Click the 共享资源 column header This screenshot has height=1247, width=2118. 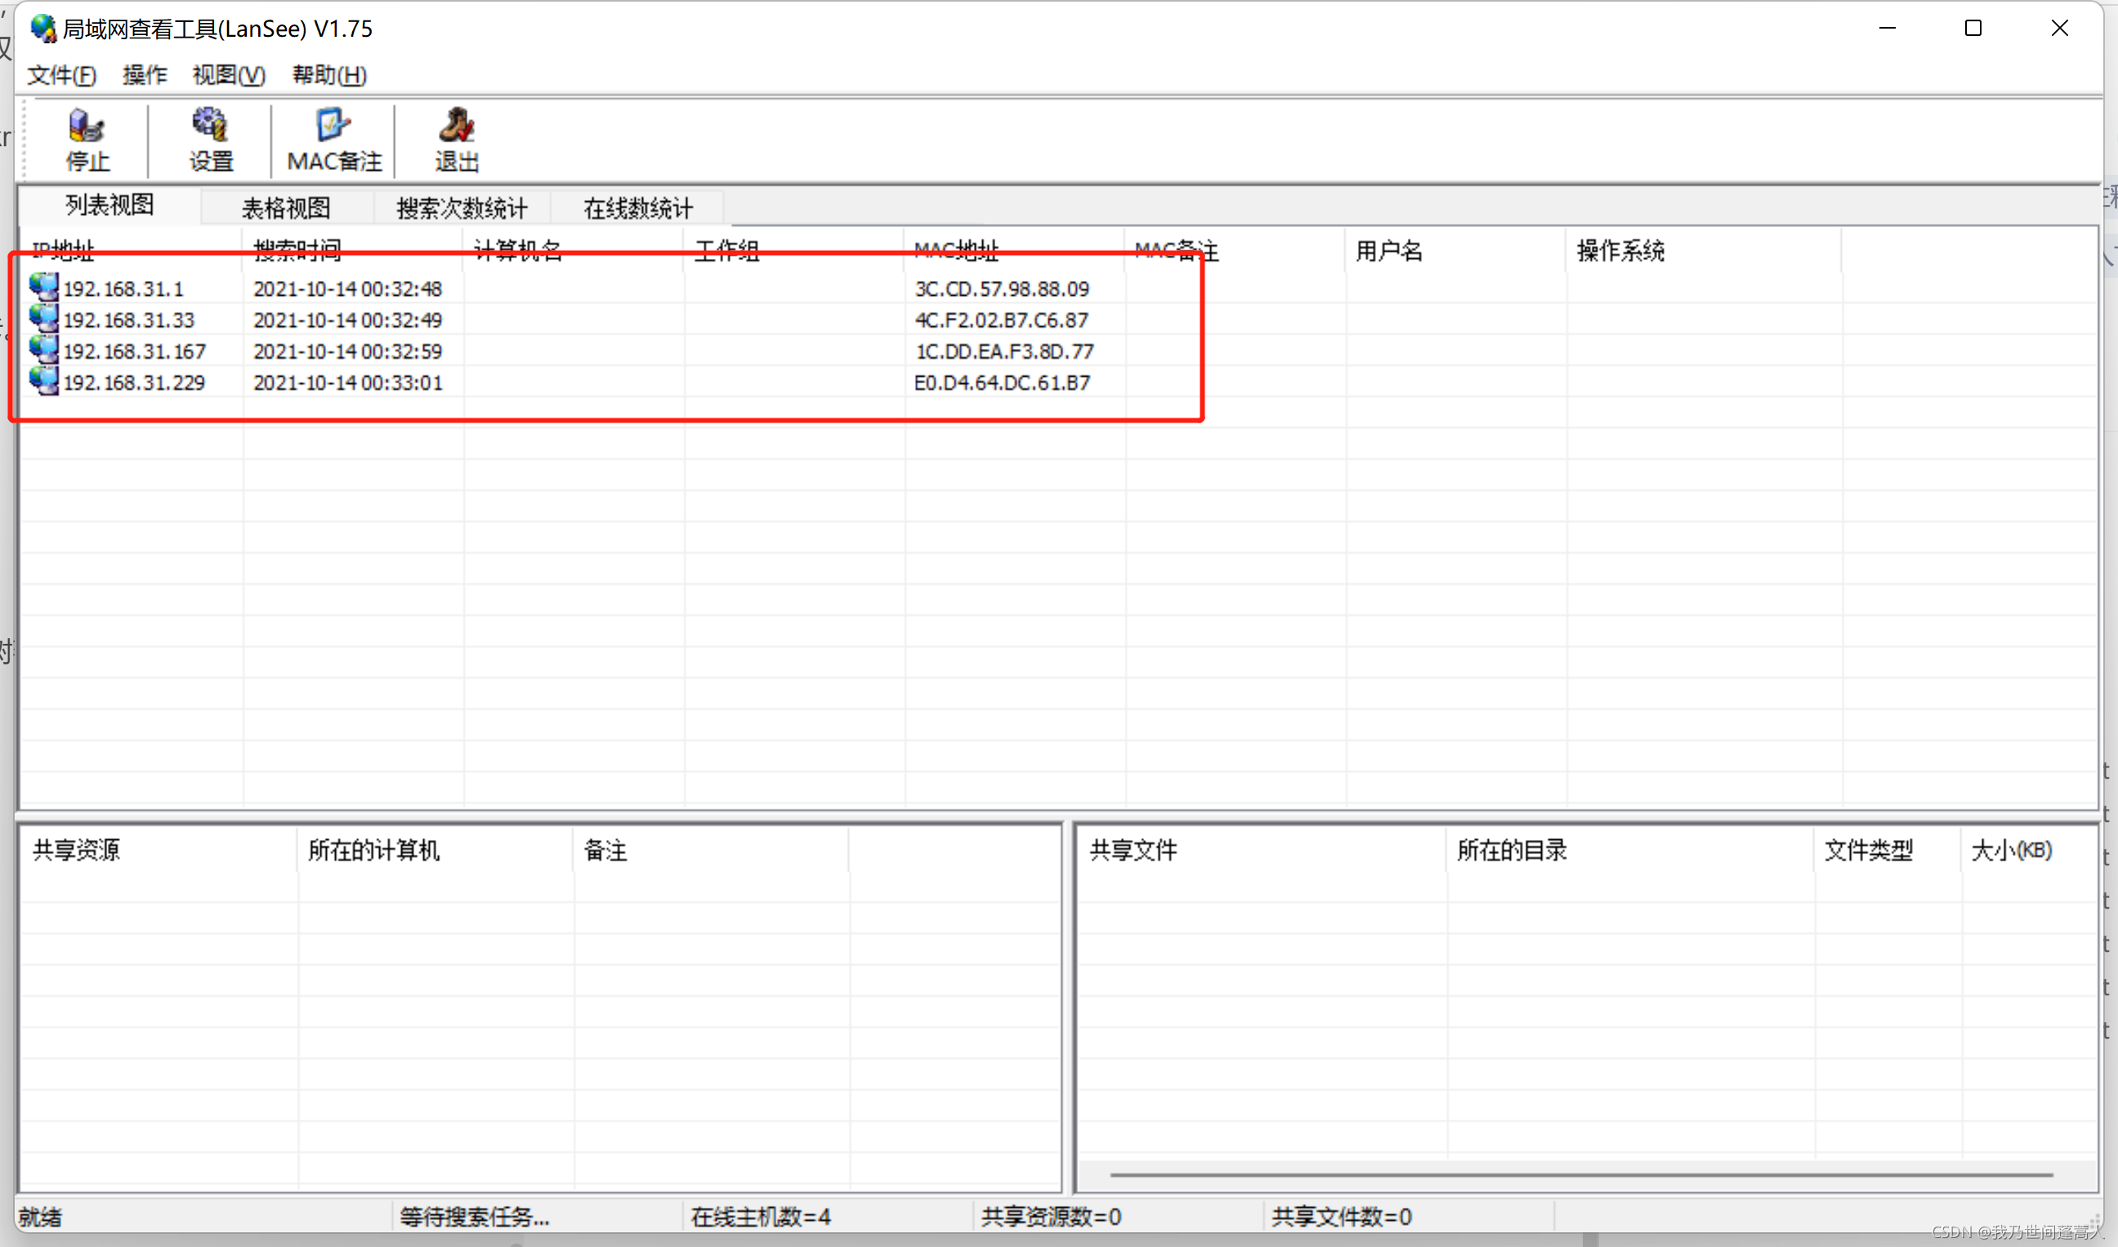(x=159, y=851)
